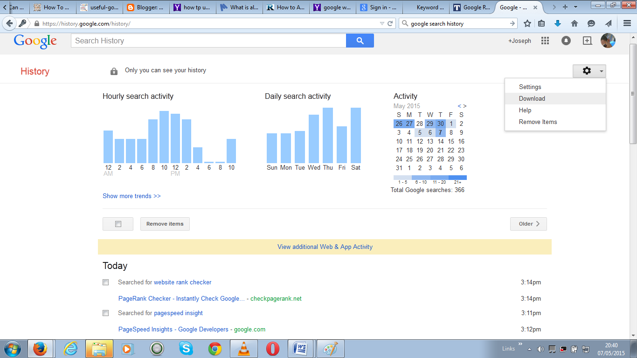Click the smiley chat icon in toolbar
Screen dimensions: 637x358
click(591, 23)
